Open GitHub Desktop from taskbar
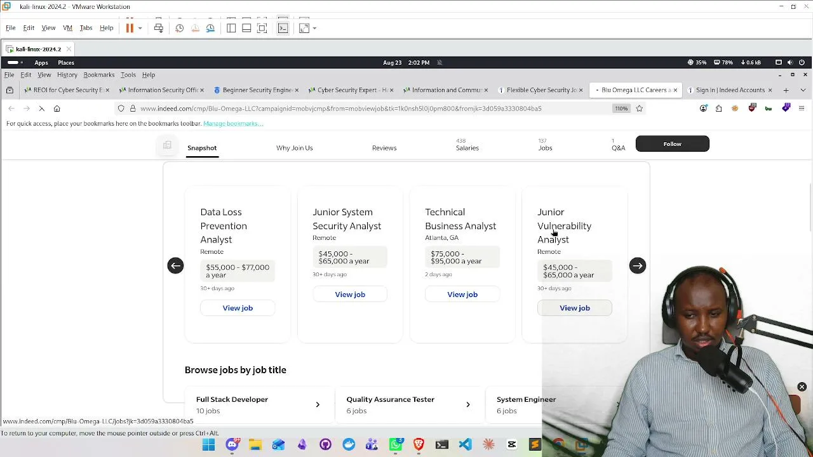The image size is (813, 457). pos(325,445)
